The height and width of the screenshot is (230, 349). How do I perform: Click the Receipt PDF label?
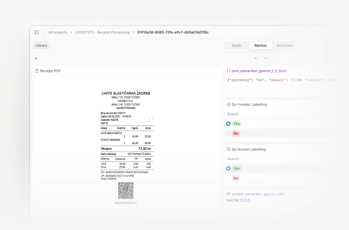click(50, 71)
